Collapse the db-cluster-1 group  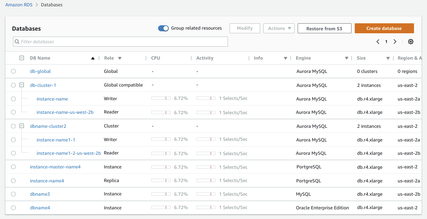(x=22, y=85)
